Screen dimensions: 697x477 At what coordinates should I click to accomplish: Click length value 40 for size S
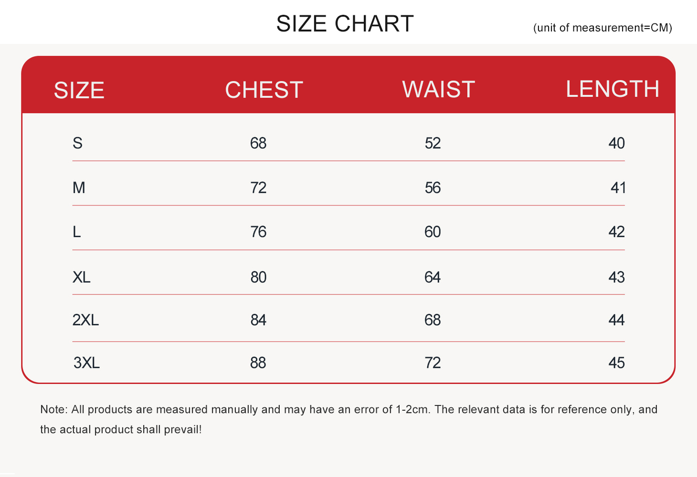[616, 143]
